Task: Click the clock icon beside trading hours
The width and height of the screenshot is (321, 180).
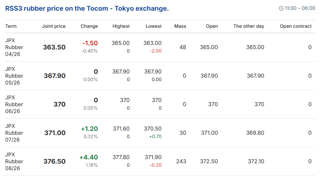Action: pyautogui.click(x=281, y=8)
